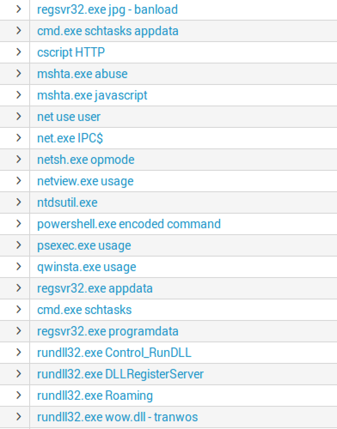Click the 'cmd.exe schtasks' link

[84, 310]
